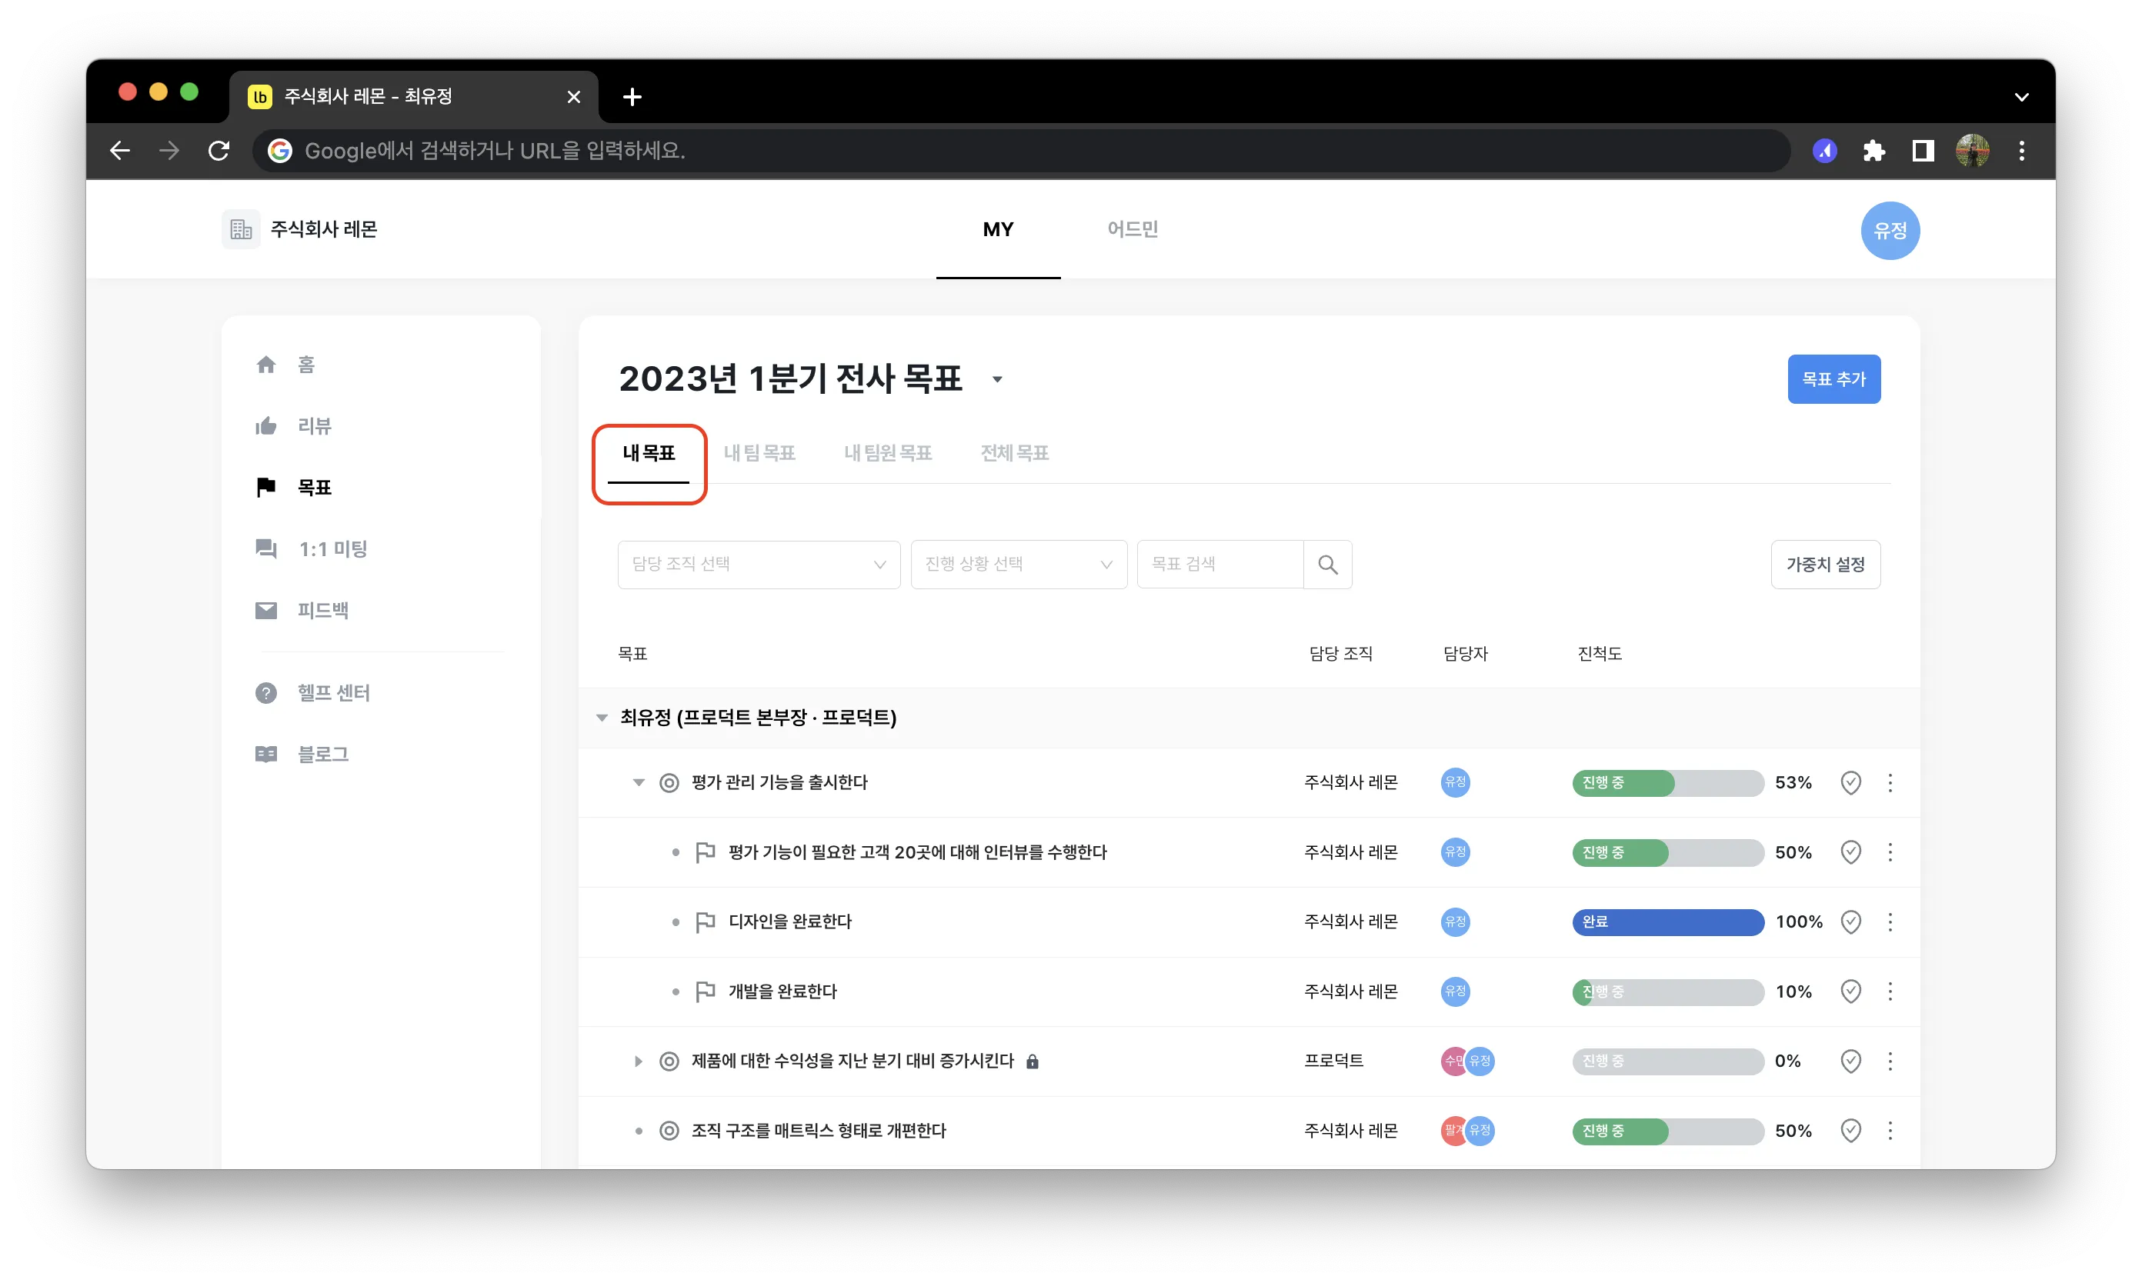The width and height of the screenshot is (2142, 1283).
Task: Open 블로그 in the sidebar
Action: 302,754
